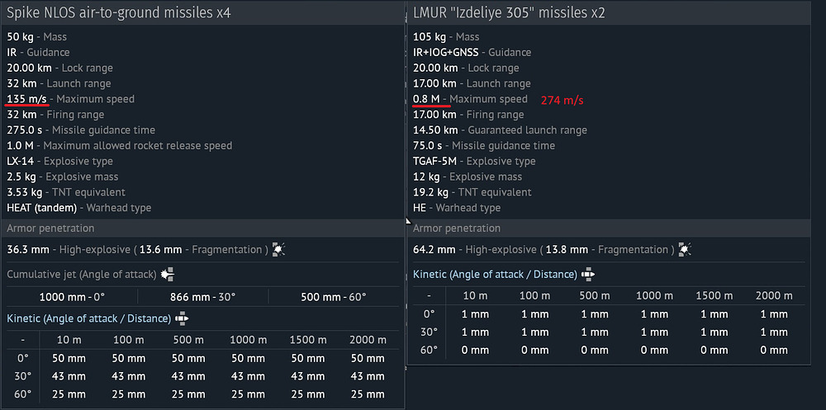Screen dimensions: 826x410
Task: Click the 2.5 kg Explosive mass line
Action: 62,177
